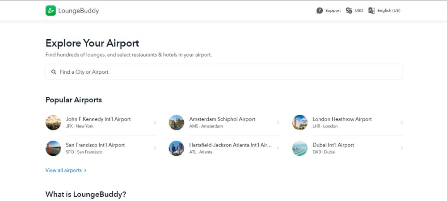Click the 'LHR · London' subtitle text
The height and width of the screenshot is (201, 447).
tap(325, 126)
